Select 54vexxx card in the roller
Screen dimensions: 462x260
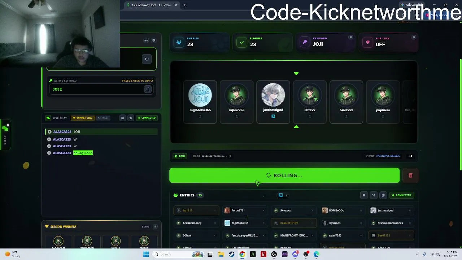pos(346,102)
